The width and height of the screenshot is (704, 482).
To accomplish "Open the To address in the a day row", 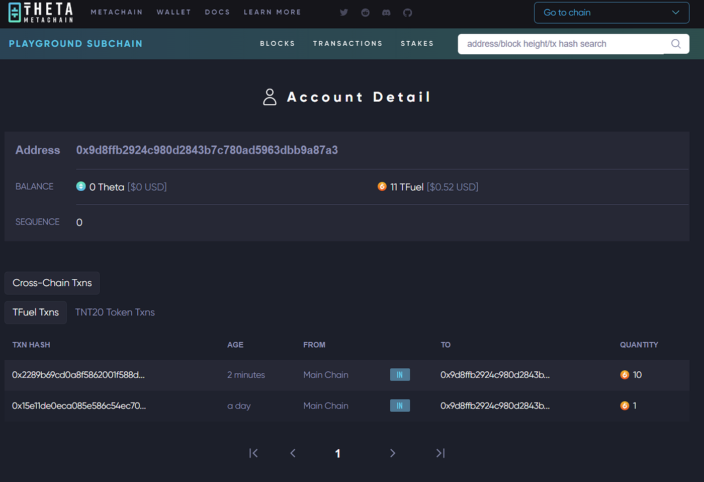I will tap(495, 406).
